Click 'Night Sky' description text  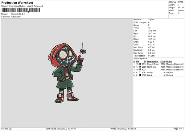click(x=152, y=67)
